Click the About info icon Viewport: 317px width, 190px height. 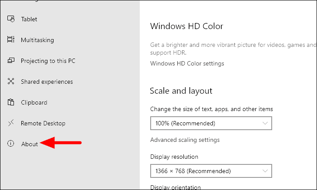pyautogui.click(x=11, y=144)
